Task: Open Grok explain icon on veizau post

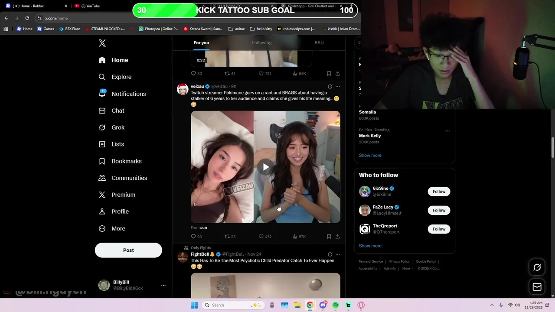Action: tap(330, 86)
